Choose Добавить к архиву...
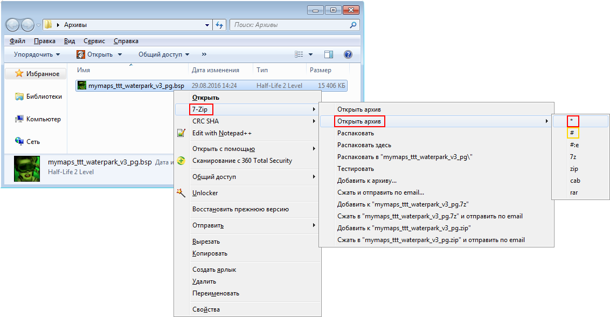 (436, 181)
